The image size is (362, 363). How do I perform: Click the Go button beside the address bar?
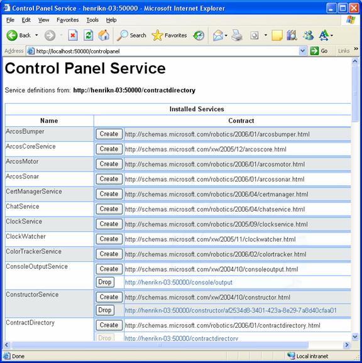coord(319,51)
